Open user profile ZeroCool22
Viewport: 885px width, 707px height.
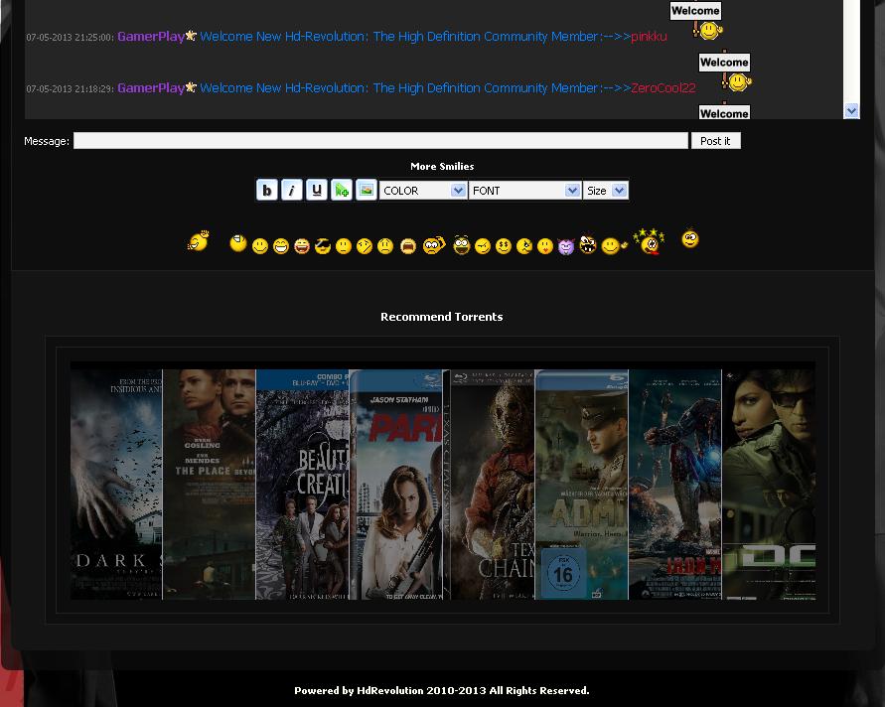pyautogui.click(x=664, y=88)
